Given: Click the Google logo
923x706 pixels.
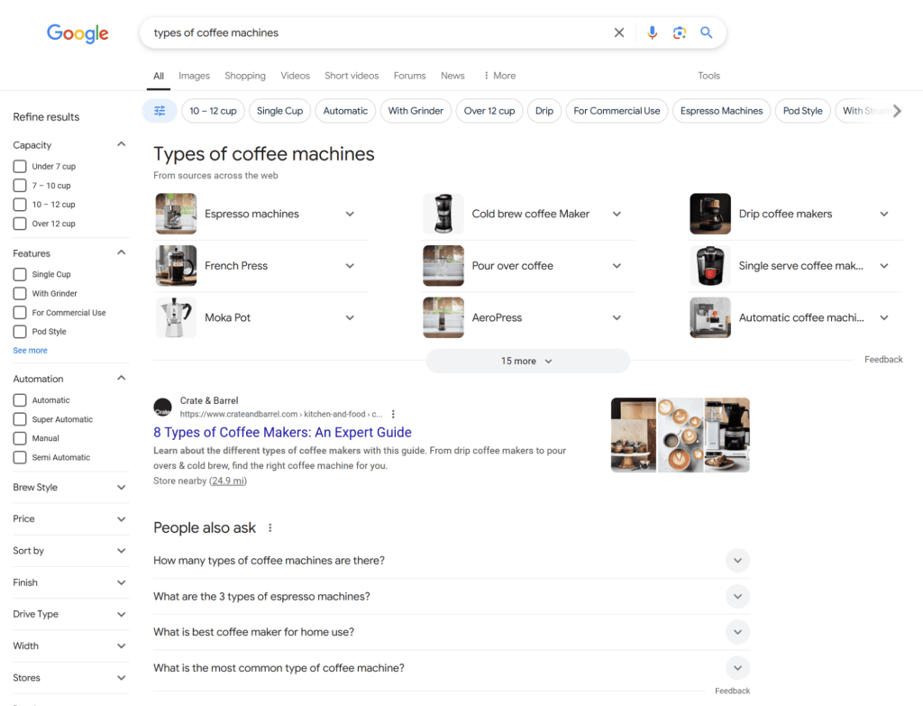Looking at the screenshot, I should point(77,33).
